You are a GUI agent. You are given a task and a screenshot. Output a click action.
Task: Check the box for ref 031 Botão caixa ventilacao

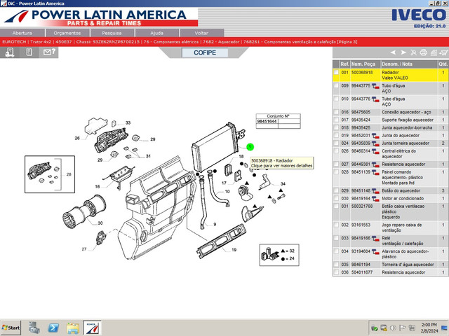(336, 206)
